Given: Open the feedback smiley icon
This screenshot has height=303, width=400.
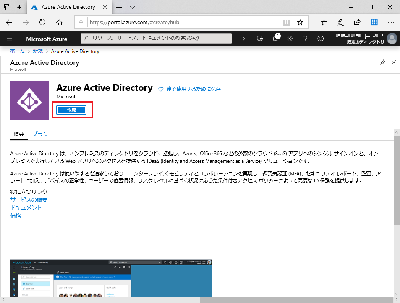Looking at the screenshot, I should coord(320,39).
